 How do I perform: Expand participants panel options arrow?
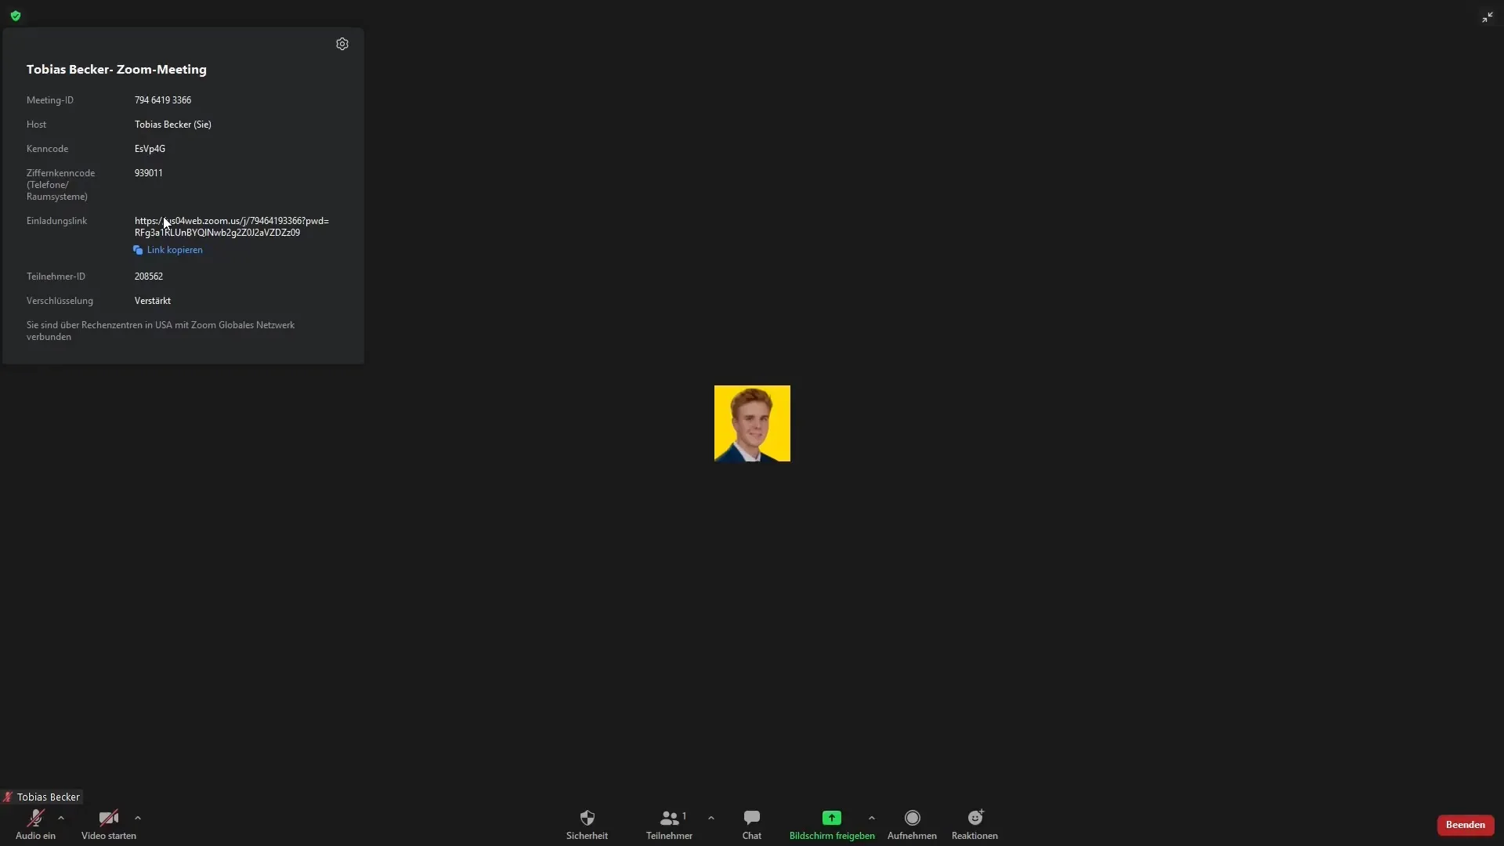(x=710, y=818)
